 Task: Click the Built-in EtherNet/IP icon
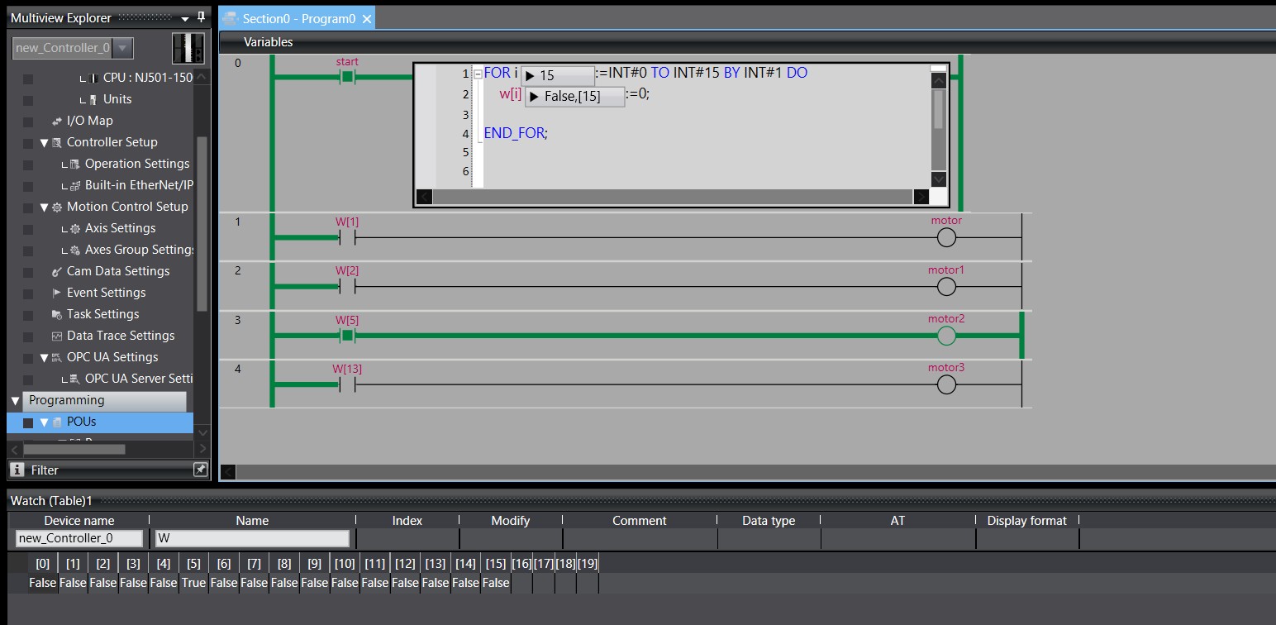(x=74, y=185)
